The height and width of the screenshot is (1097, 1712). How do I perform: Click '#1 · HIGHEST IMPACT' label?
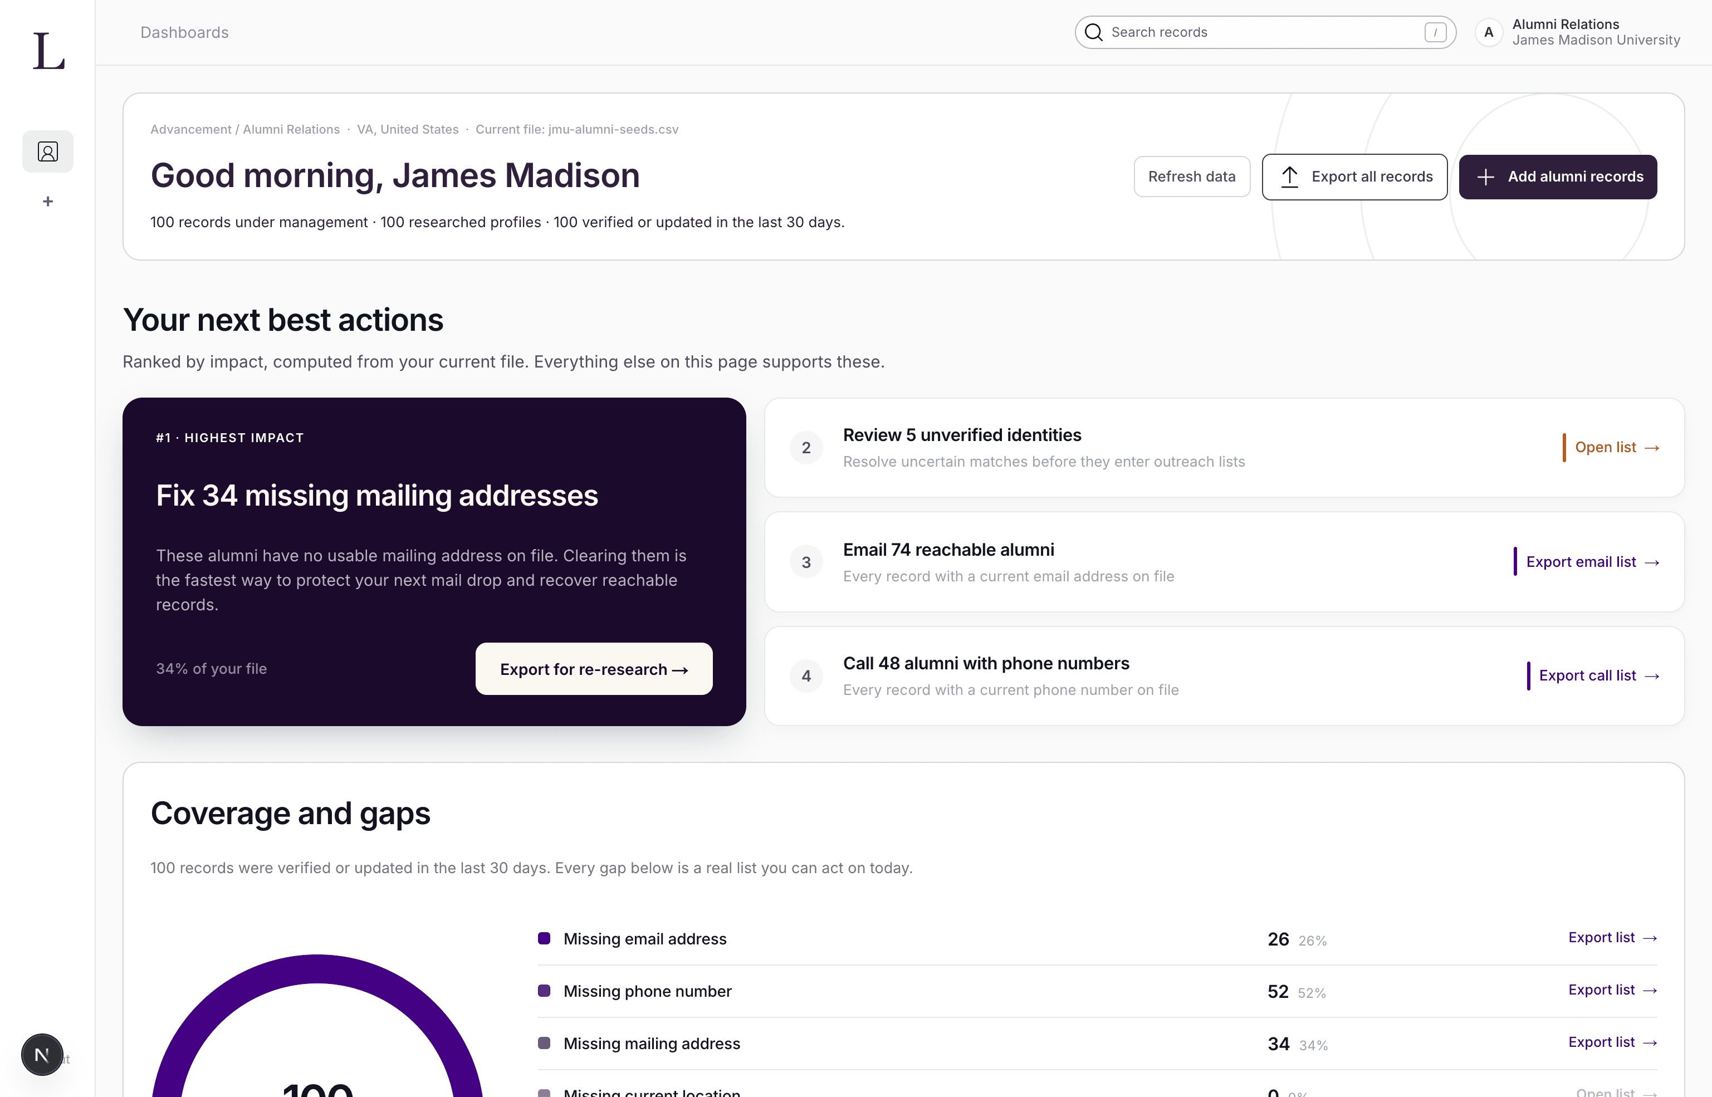point(230,438)
